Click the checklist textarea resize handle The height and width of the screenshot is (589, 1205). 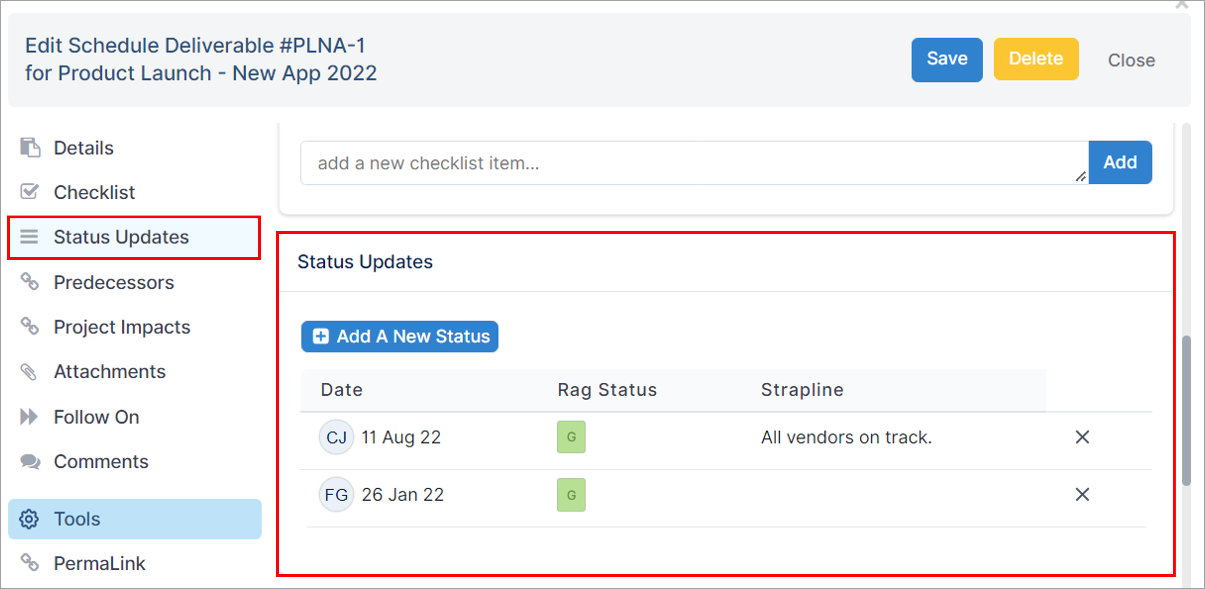click(1081, 177)
